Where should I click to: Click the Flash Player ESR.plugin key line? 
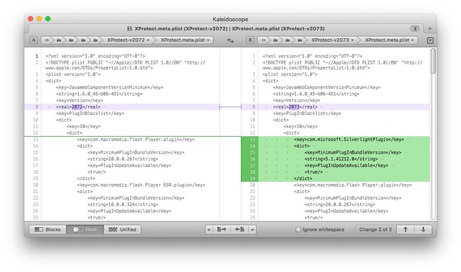pos(141,185)
